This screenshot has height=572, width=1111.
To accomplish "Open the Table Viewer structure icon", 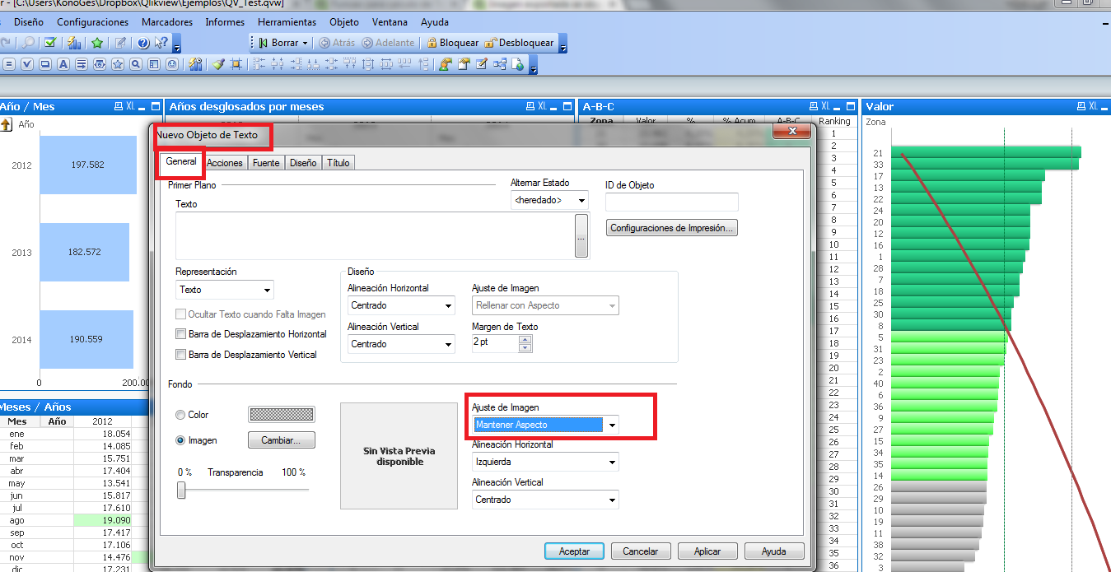I will click(499, 63).
